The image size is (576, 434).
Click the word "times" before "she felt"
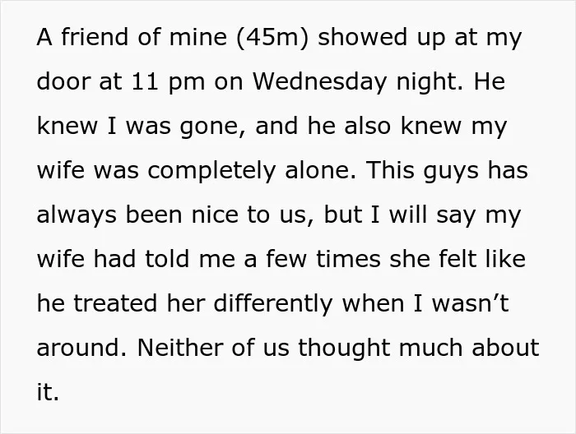(x=348, y=259)
